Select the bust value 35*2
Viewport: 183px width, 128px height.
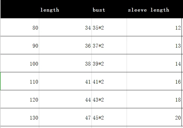tap(109, 27)
